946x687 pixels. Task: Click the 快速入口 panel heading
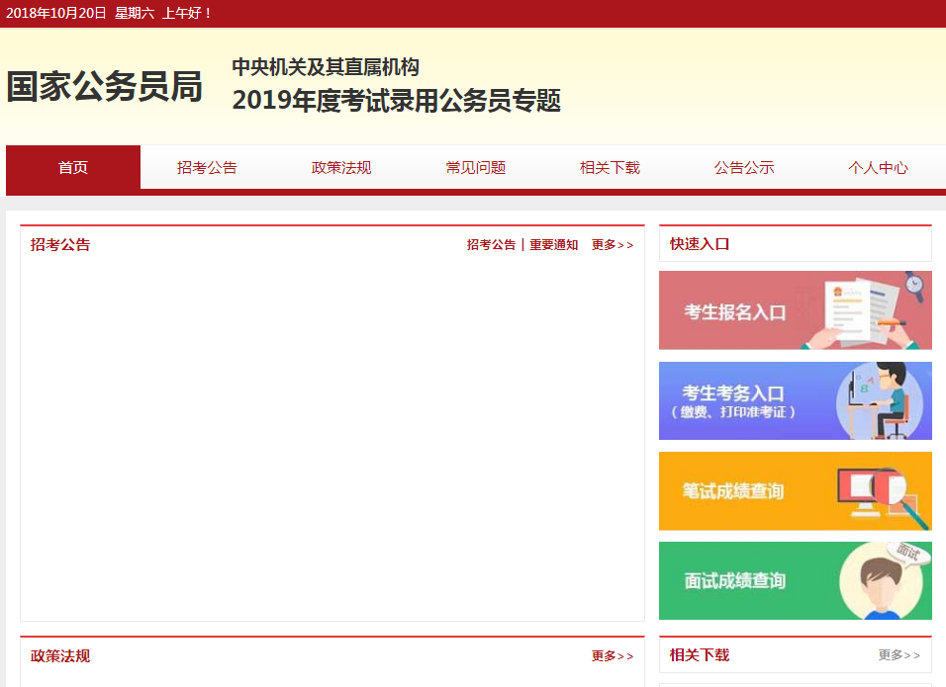click(x=700, y=244)
